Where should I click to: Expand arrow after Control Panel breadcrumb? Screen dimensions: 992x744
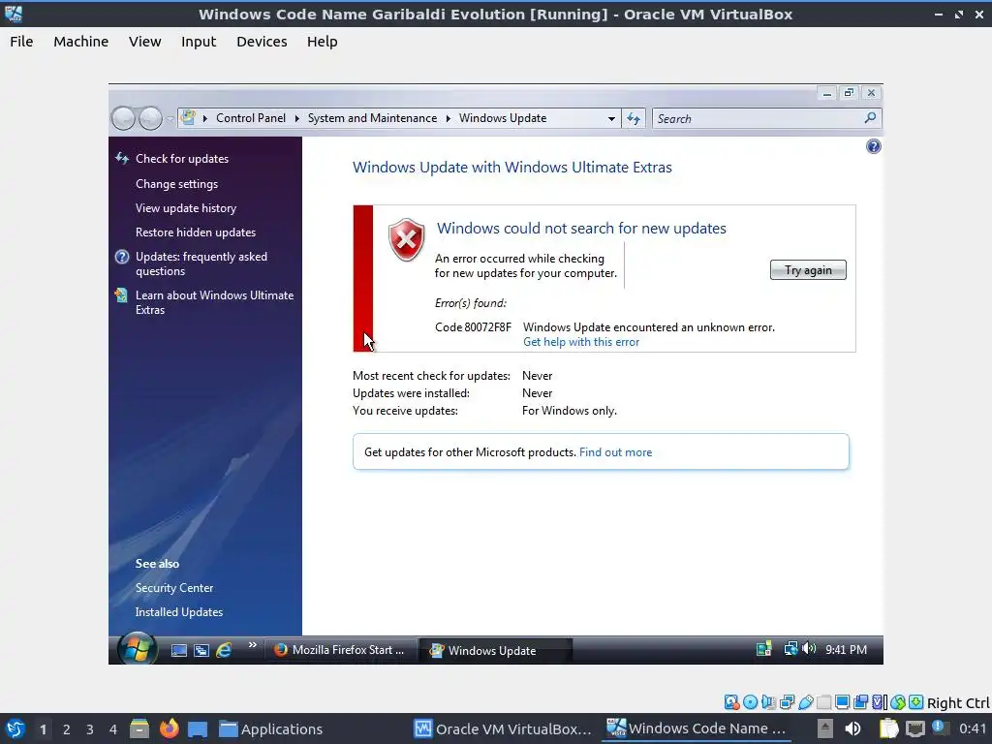(296, 118)
